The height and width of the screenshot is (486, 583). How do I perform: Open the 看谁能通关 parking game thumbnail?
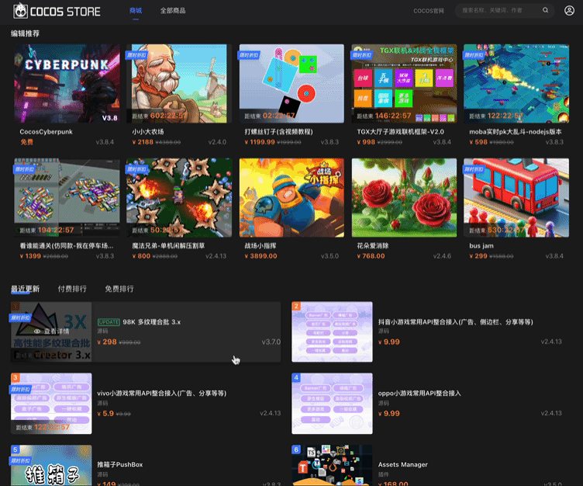(67, 197)
